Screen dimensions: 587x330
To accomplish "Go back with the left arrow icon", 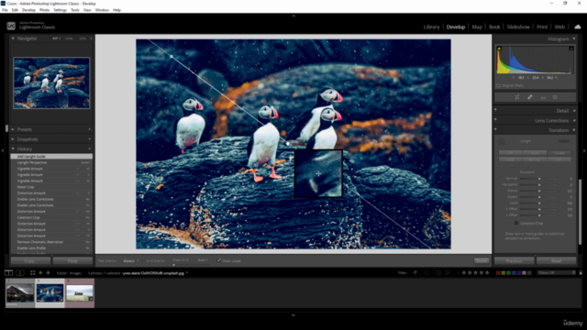I will [40, 273].
